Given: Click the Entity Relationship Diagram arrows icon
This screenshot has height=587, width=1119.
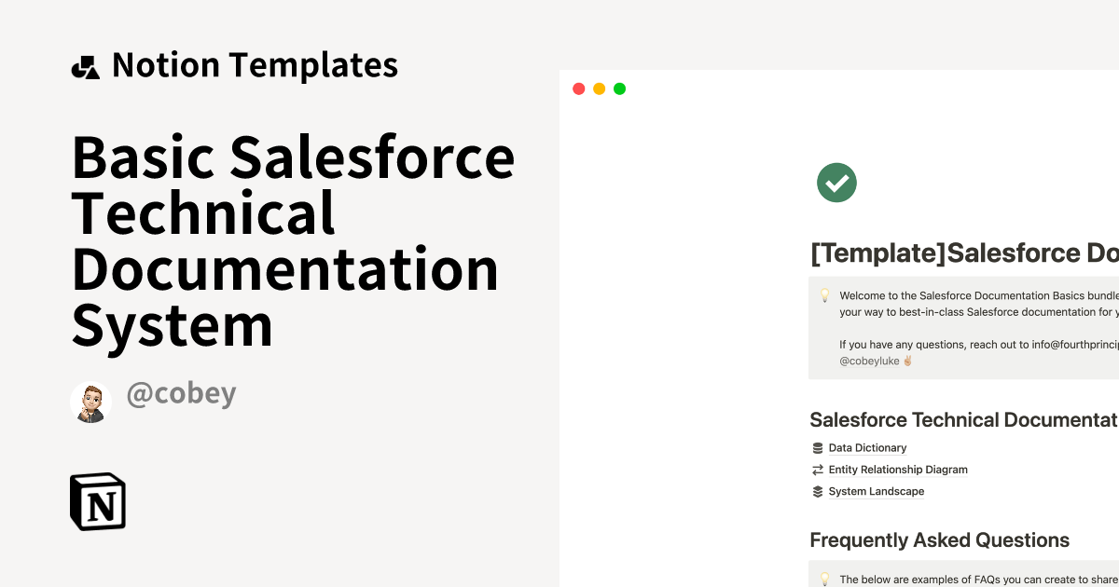Looking at the screenshot, I should coord(818,470).
